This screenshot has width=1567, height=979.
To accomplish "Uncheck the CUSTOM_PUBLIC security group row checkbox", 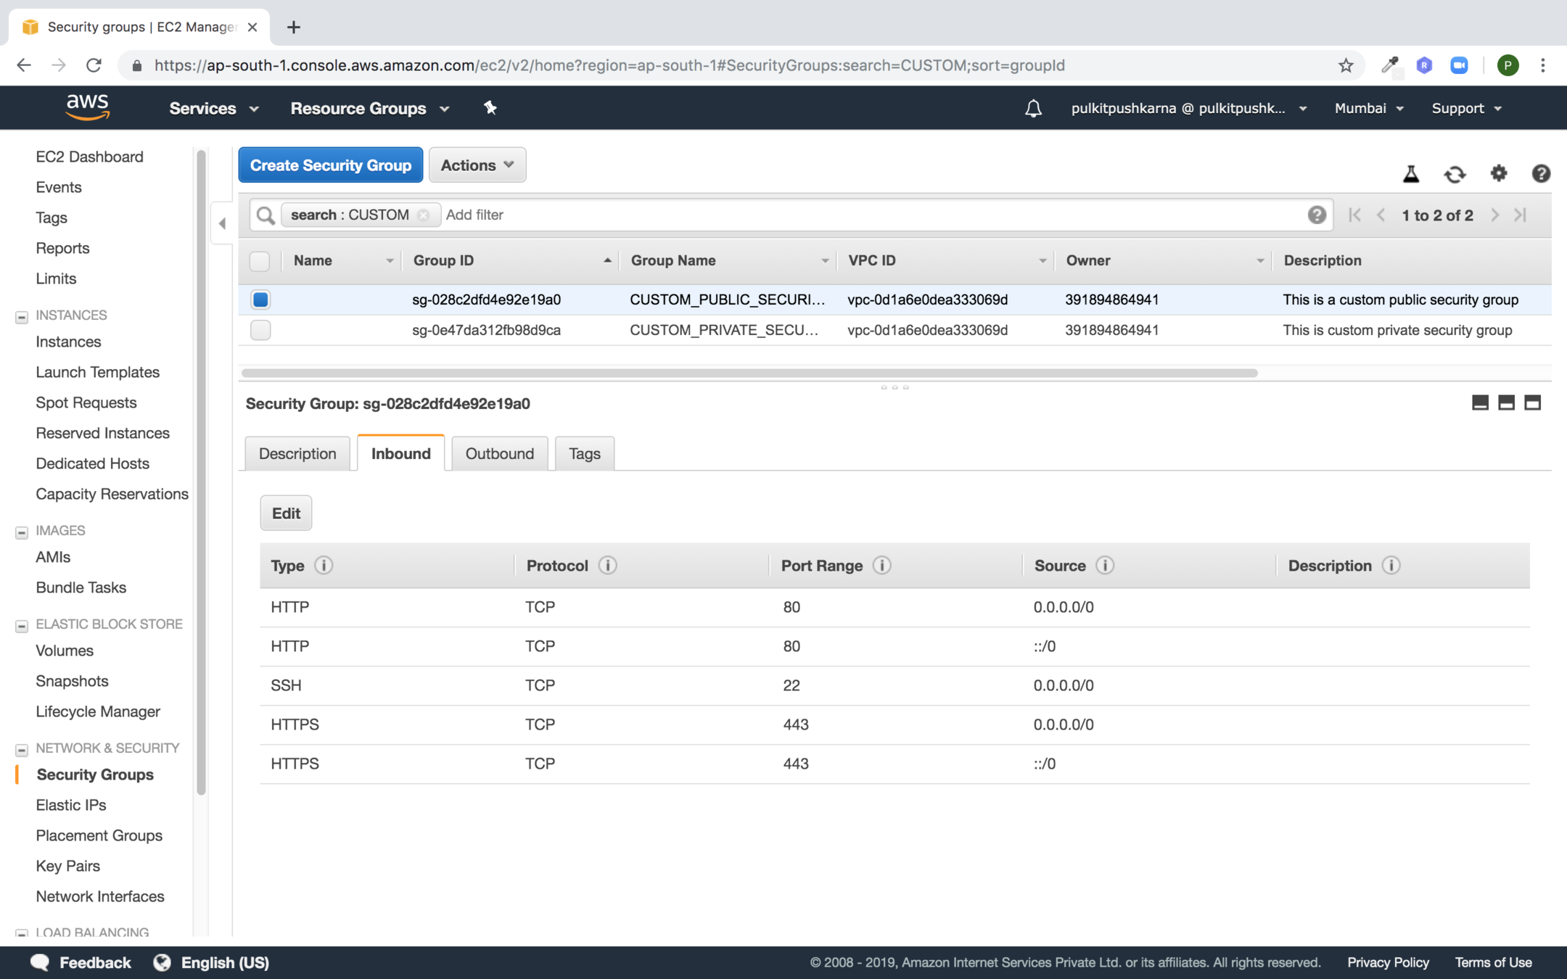I will (260, 300).
